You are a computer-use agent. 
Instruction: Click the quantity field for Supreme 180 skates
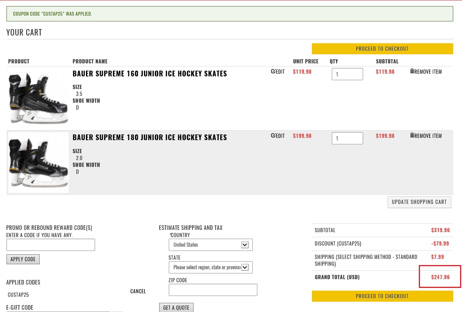pyautogui.click(x=347, y=138)
